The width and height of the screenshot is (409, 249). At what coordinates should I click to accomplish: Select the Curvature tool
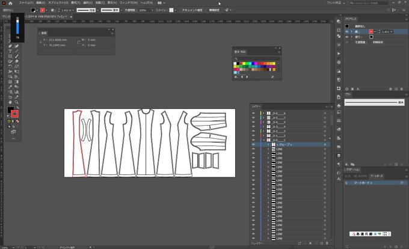click(16, 46)
